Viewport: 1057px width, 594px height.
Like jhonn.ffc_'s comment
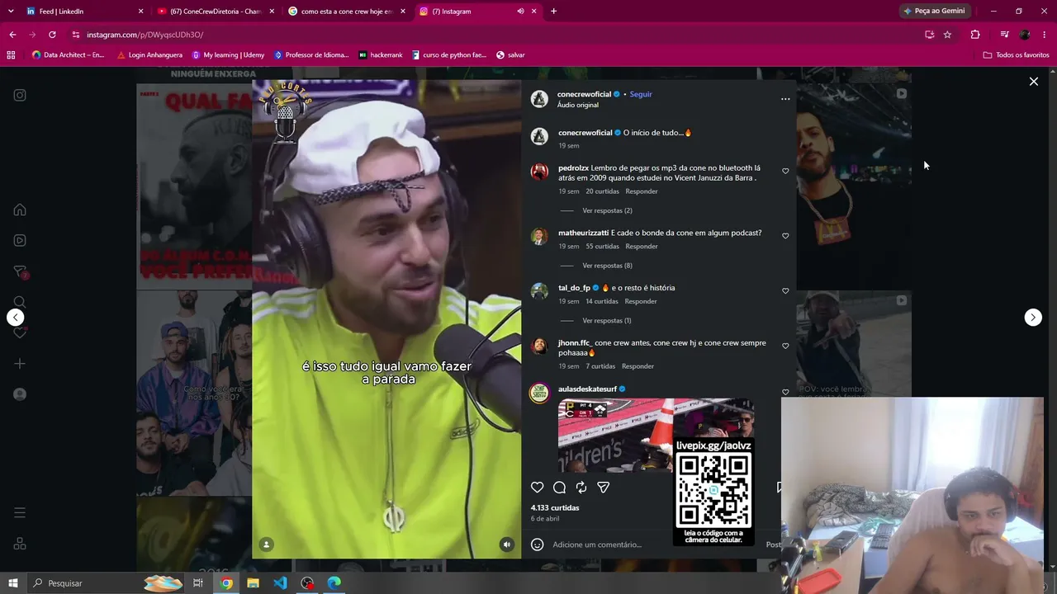coord(785,346)
